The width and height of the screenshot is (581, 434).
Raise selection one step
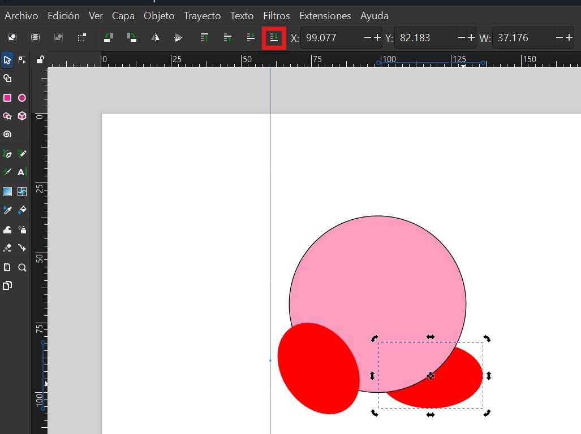227,37
